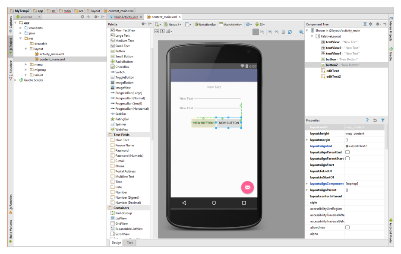Viewport: 401px width, 254px height.
Task: Open the MainActivity dropdown
Action: [x=230, y=25]
